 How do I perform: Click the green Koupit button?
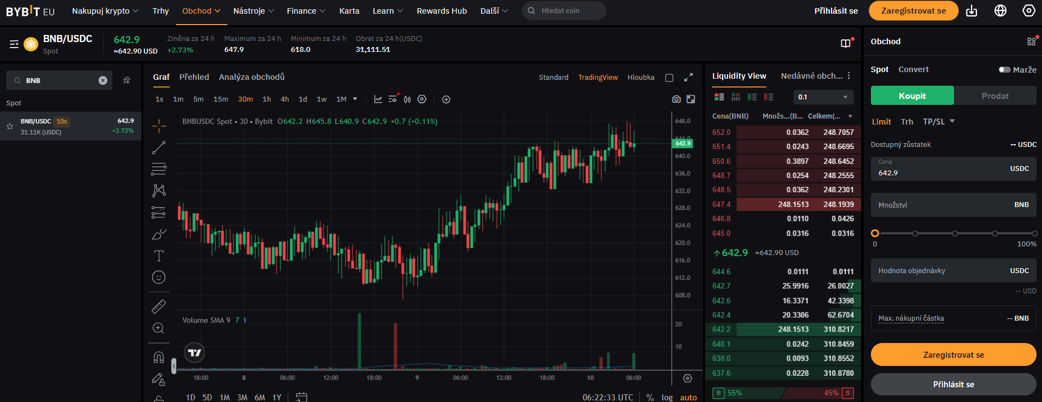point(912,96)
